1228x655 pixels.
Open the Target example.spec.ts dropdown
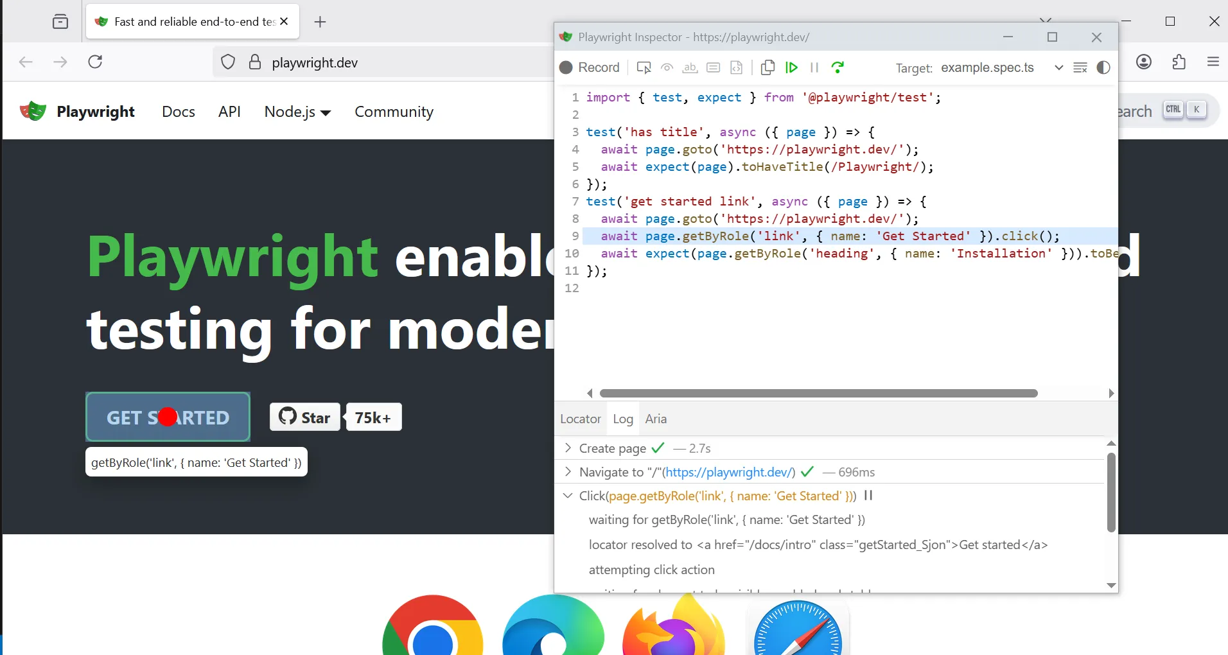pos(1001,68)
